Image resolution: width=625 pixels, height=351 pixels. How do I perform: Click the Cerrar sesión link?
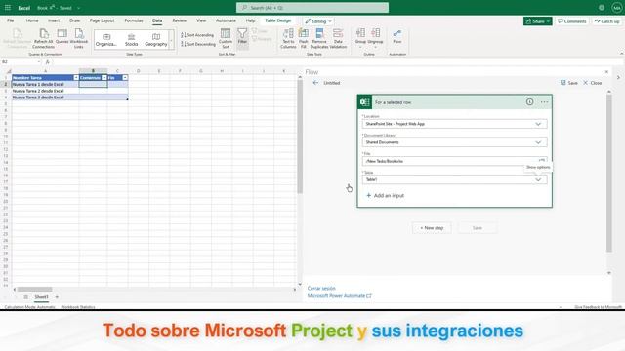tap(321, 289)
